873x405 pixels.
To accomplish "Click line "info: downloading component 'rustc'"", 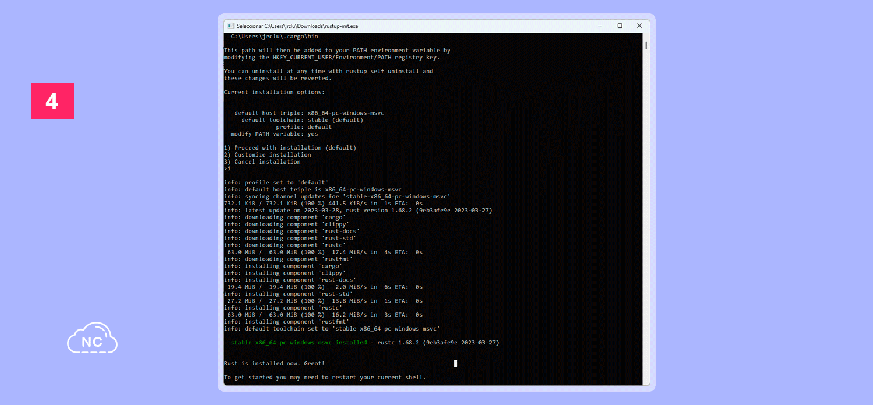I will point(285,246).
